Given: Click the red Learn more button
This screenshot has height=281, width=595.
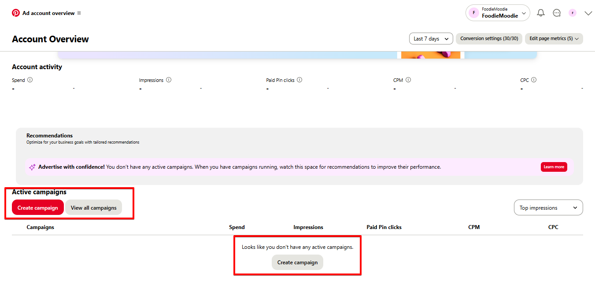Looking at the screenshot, I should tap(554, 167).
